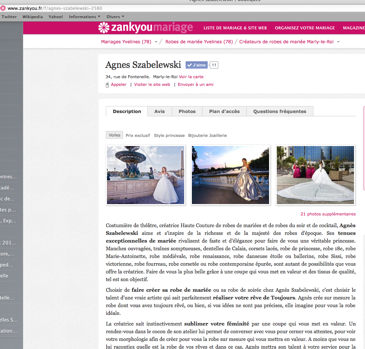Open the fountain wedding dress photo

pyautogui.click(x=146, y=175)
